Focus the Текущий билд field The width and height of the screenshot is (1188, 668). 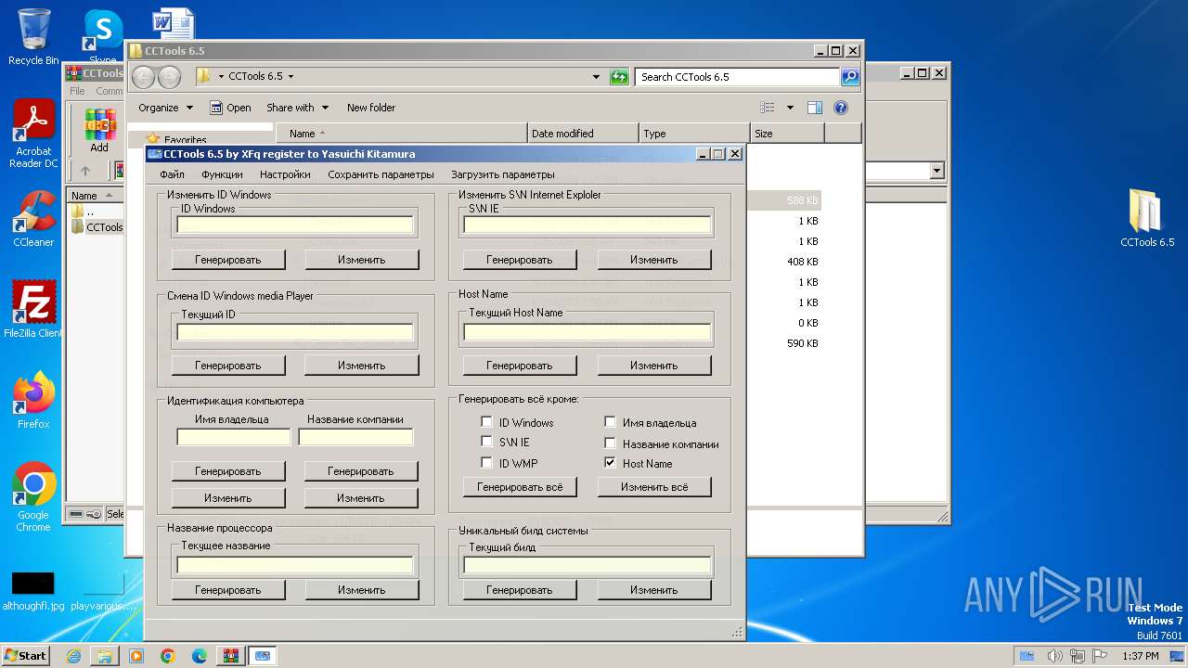[588, 565]
